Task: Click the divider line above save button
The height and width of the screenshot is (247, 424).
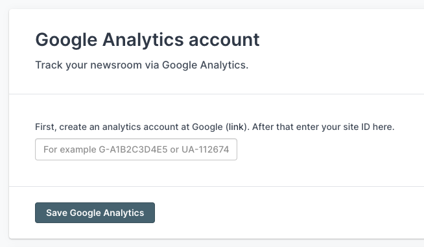Action: (x=217, y=186)
